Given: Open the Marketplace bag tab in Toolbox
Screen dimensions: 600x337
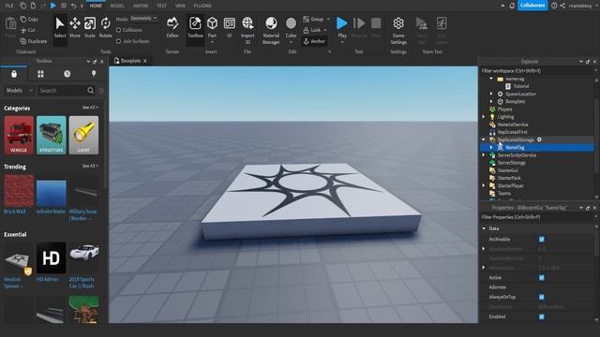Looking at the screenshot, I should [x=14, y=74].
